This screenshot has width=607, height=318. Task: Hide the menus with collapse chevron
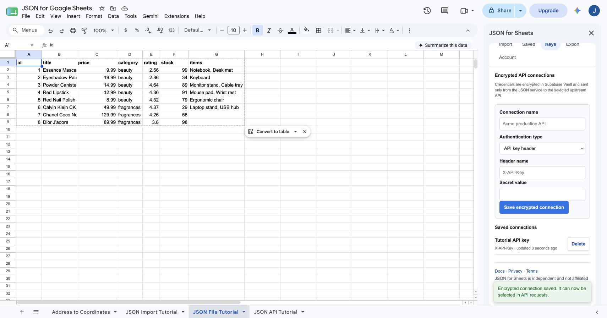click(x=468, y=31)
